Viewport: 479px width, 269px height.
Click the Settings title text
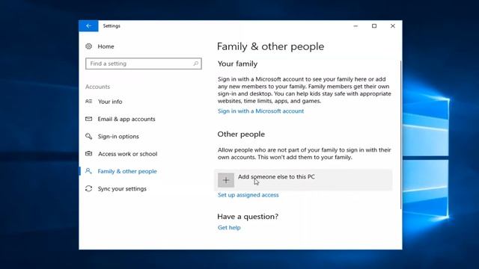112,26
